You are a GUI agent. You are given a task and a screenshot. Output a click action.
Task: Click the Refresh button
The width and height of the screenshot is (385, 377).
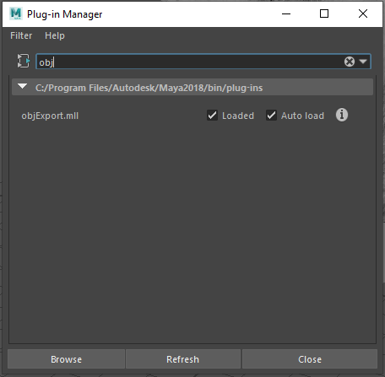pyautogui.click(x=183, y=359)
